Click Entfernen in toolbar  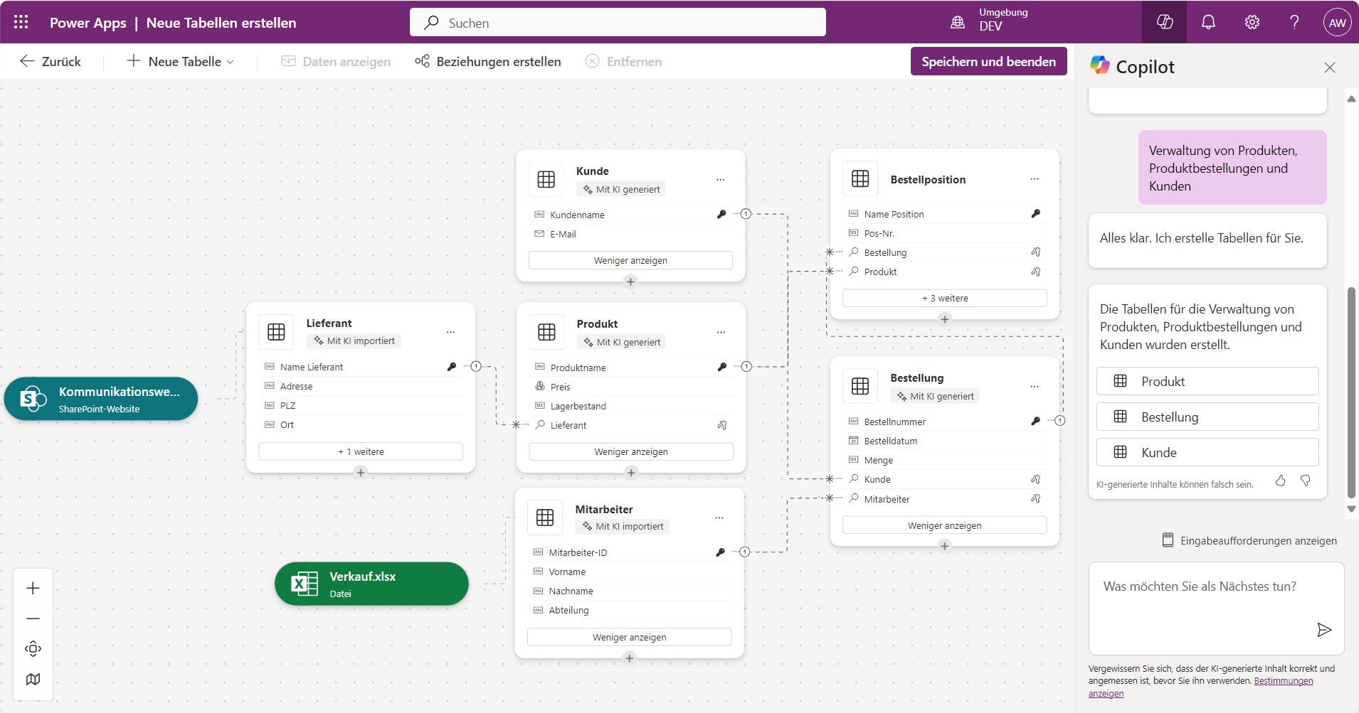click(x=623, y=61)
